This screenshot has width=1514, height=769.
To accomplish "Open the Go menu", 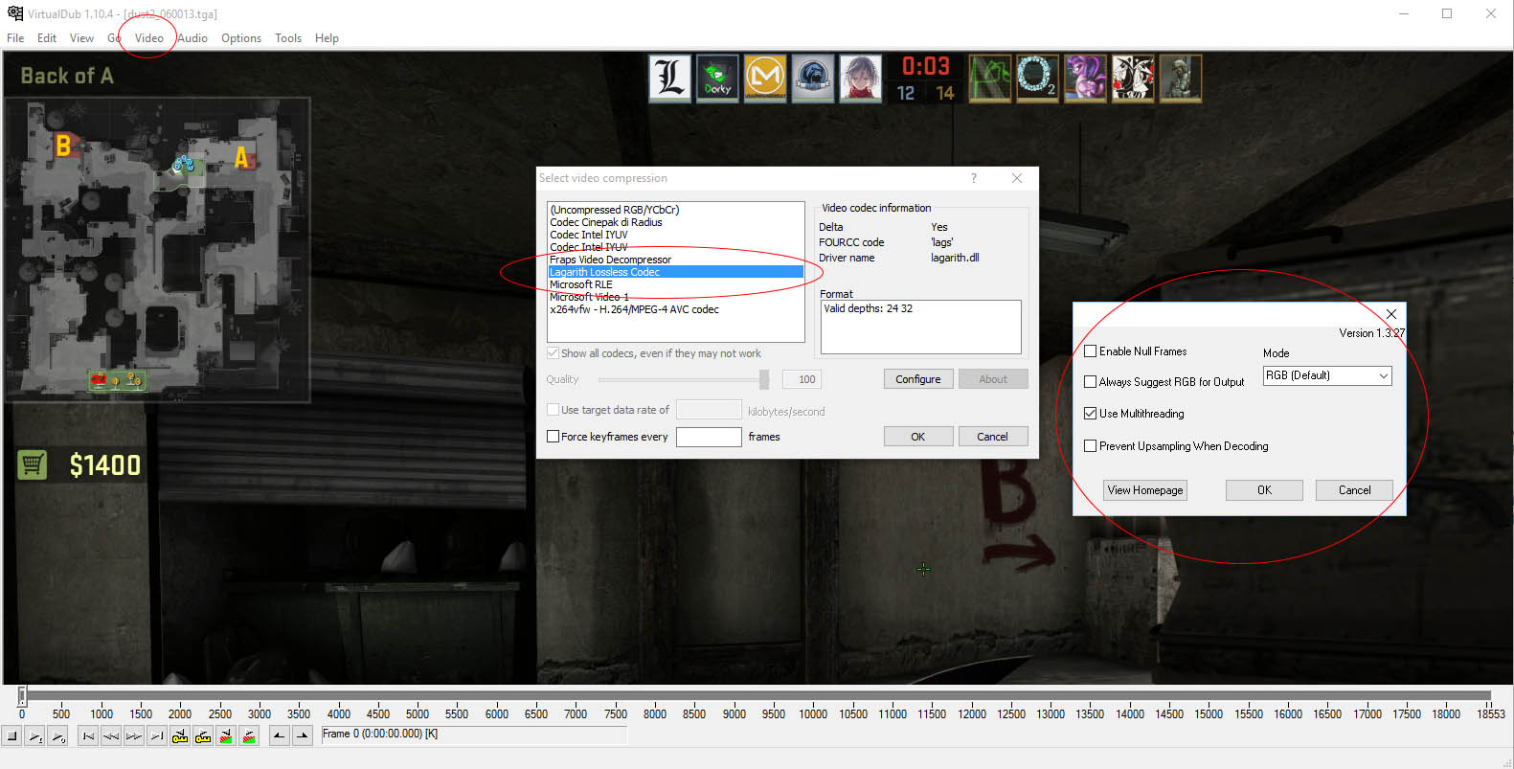I will [114, 38].
